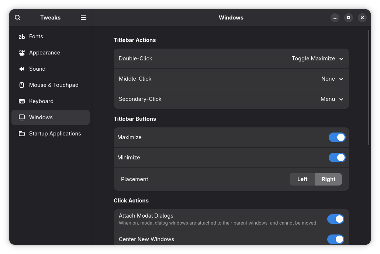This screenshot has width=380, height=254.
Task: Click the 'Titlebar Buttons' heading
Action: pos(135,119)
